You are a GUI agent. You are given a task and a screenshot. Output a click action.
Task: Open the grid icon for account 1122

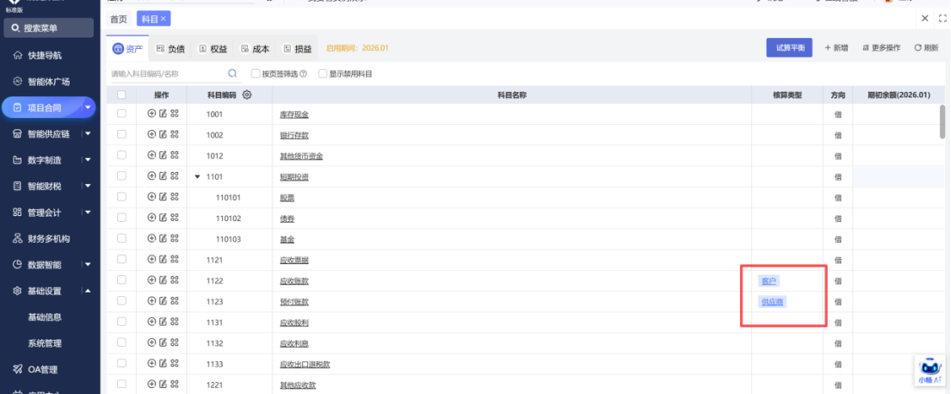point(174,280)
